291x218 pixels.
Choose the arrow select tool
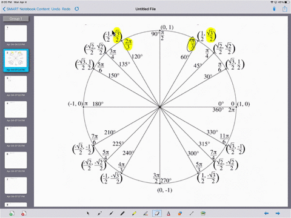(88, 213)
